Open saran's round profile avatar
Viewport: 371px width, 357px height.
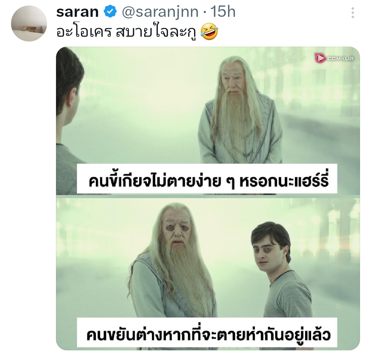(x=29, y=24)
